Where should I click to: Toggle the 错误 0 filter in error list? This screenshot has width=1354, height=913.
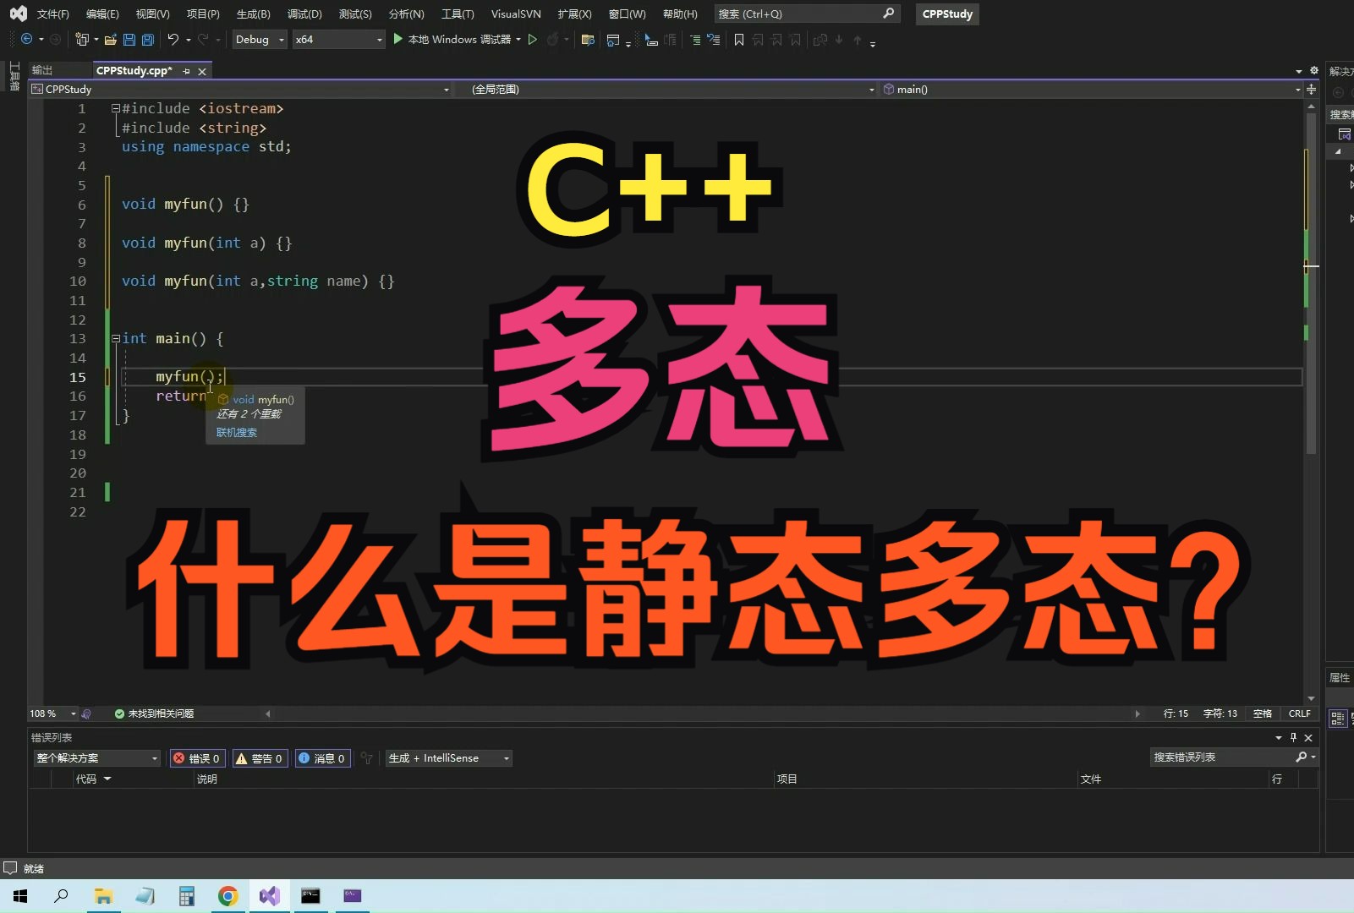(197, 757)
